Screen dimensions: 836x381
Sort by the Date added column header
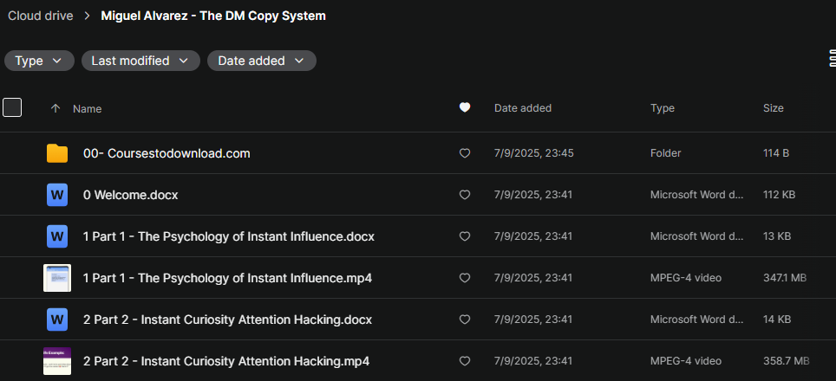[x=522, y=108]
